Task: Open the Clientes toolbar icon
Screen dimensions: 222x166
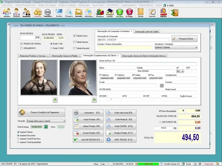Action: 7,13
